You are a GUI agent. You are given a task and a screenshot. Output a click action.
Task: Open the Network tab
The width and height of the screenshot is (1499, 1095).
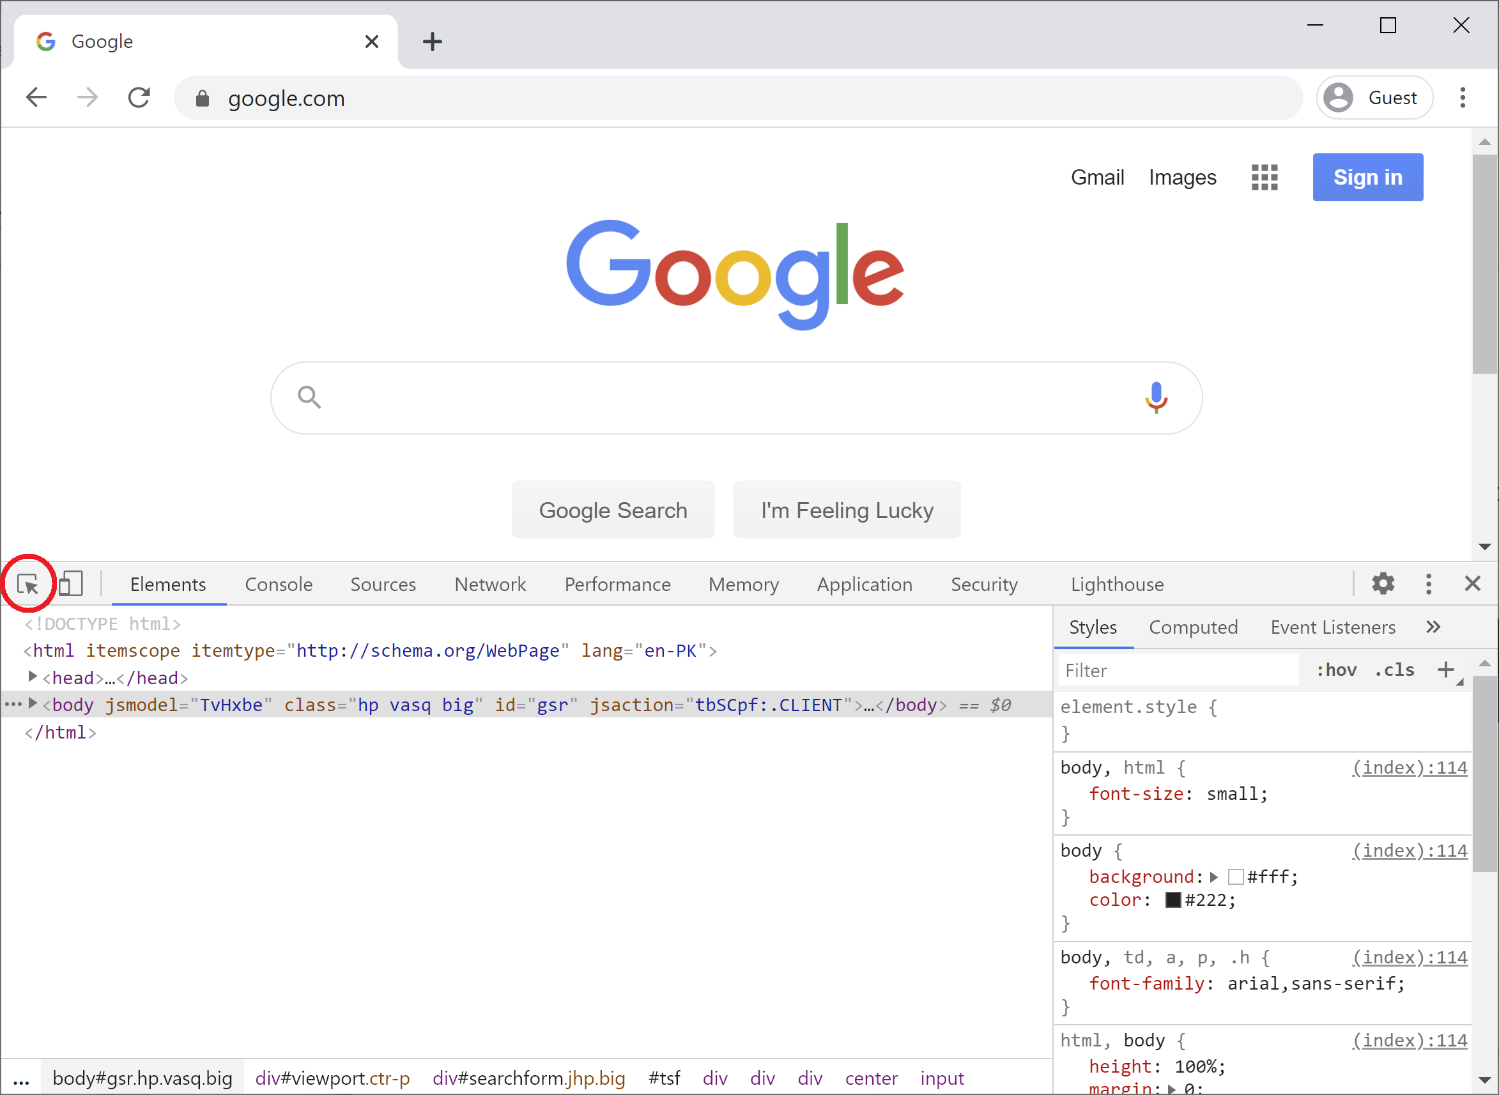[490, 585]
